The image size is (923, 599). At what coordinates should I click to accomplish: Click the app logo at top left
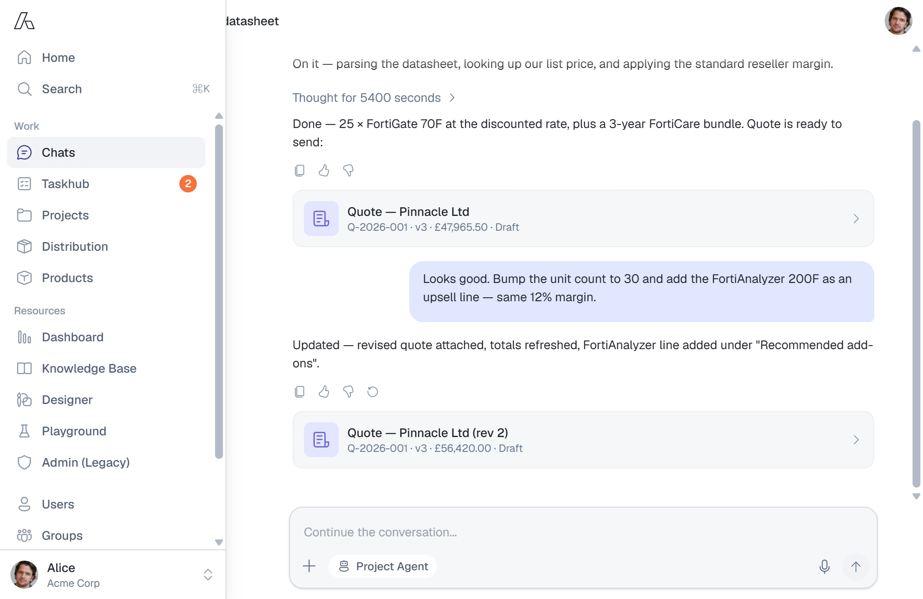tap(24, 21)
